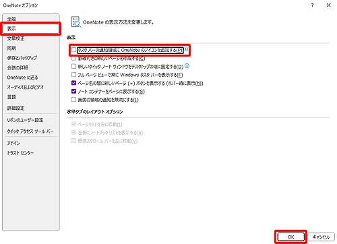Click the 表示 section heading text

coord(71,38)
